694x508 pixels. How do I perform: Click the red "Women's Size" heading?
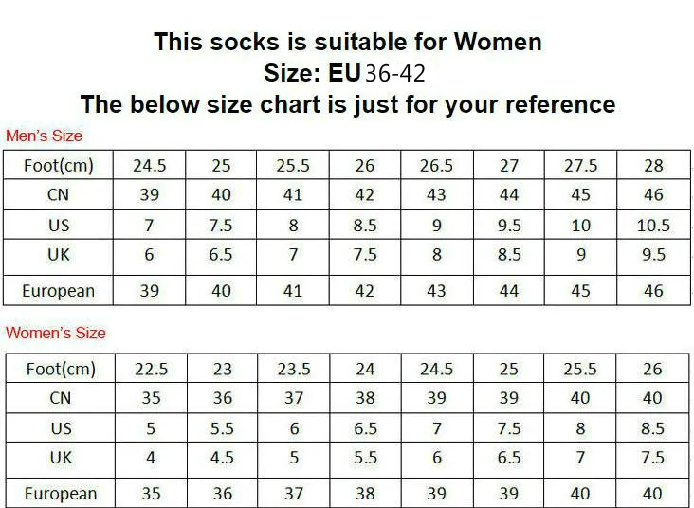56,333
